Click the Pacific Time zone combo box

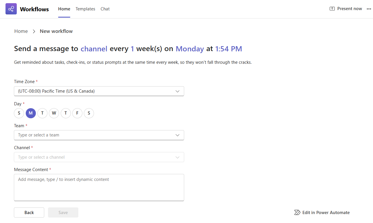pyautogui.click(x=99, y=91)
